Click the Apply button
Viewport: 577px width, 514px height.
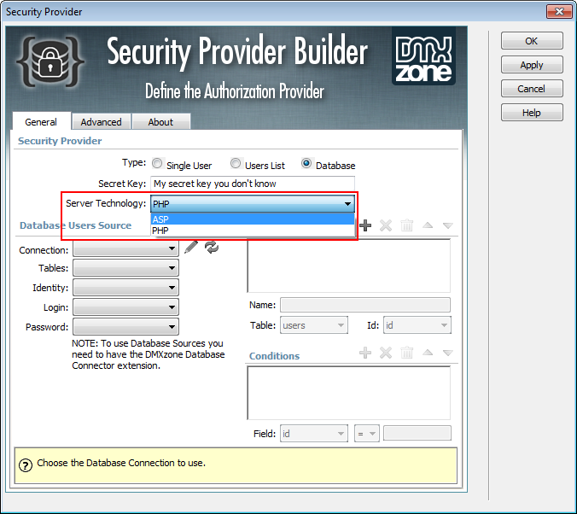click(532, 65)
